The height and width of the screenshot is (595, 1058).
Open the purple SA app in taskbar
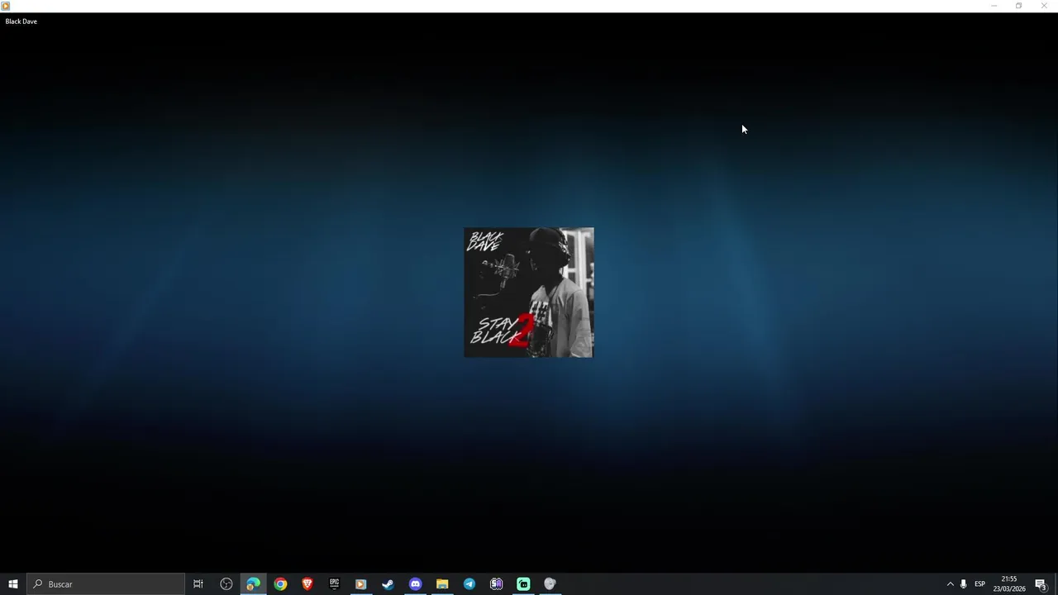pyautogui.click(x=496, y=584)
